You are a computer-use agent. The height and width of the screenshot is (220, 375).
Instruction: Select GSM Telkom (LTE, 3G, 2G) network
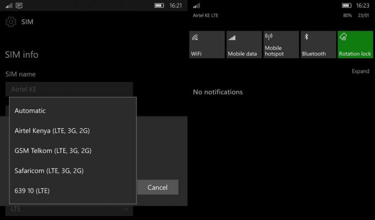click(x=73, y=151)
